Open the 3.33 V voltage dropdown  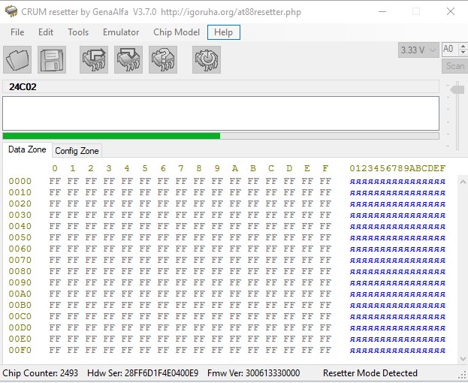[418, 50]
